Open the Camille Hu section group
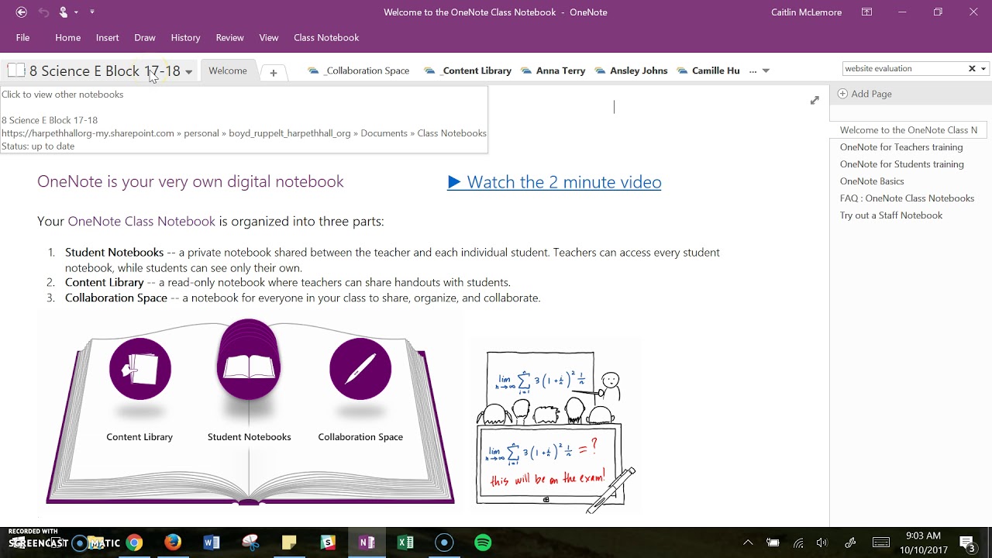Image resolution: width=992 pixels, height=558 pixels. (x=708, y=71)
